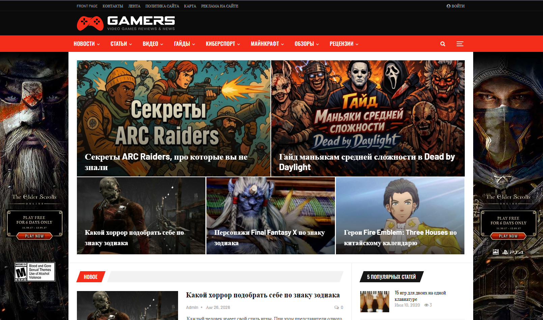The width and height of the screenshot is (543, 320).
Task: Open the Dead by Daylight guide headline
Action: [367, 162]
